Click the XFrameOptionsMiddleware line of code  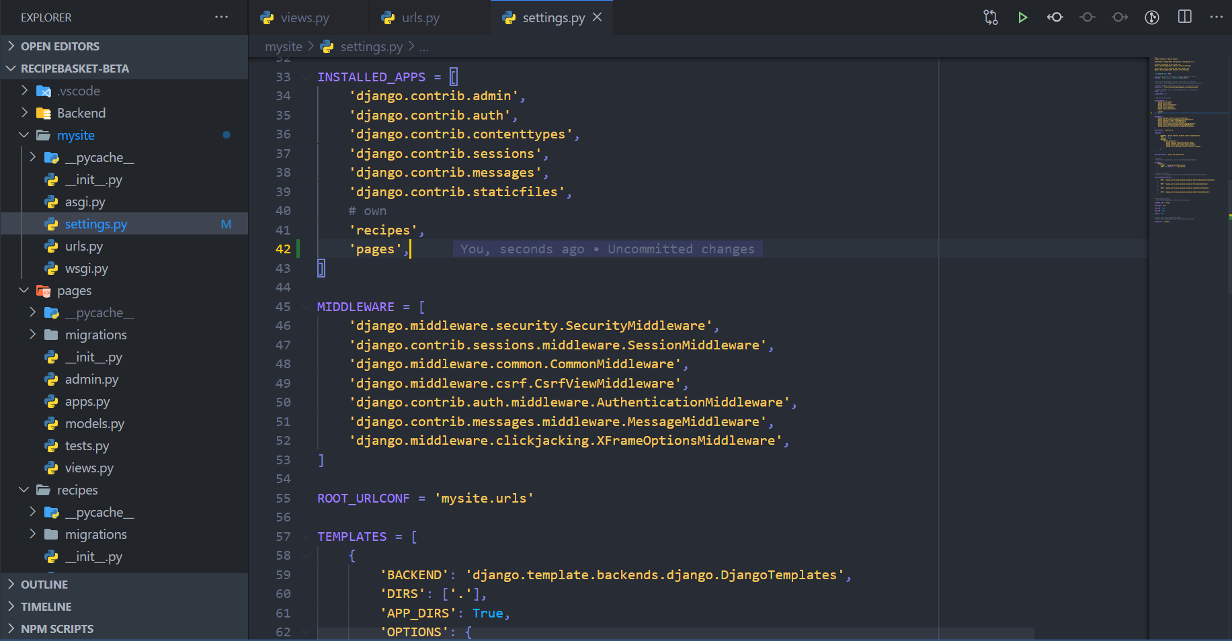[x=569, y=441]
